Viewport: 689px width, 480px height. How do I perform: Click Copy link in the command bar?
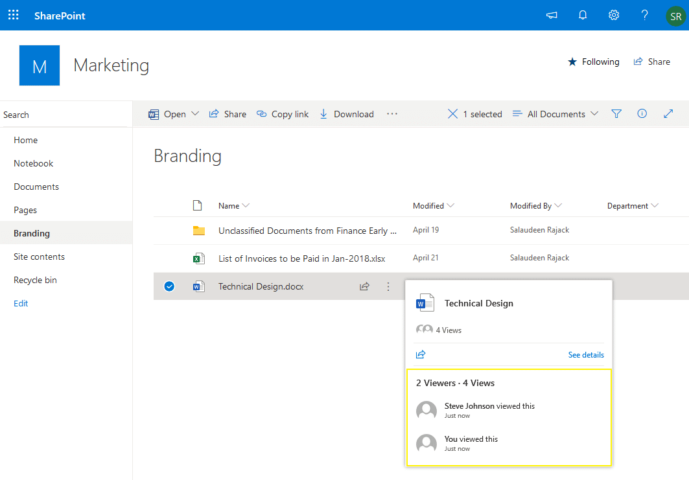[x=283, y=114]
